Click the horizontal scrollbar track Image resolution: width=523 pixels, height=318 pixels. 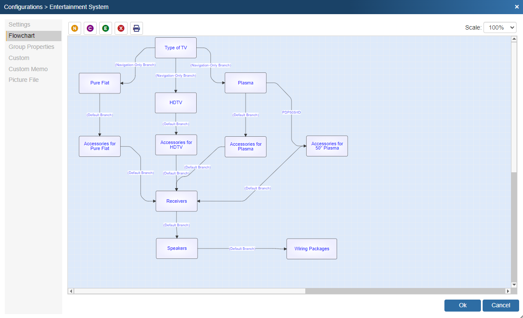coord(404,291)
